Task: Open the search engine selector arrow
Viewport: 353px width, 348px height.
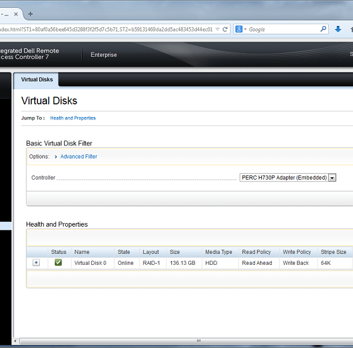Action: (245, 29)
